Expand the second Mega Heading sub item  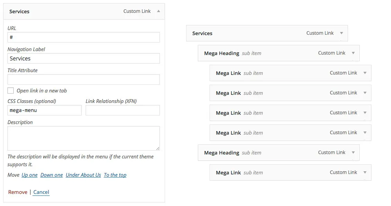tap(353, 153)
